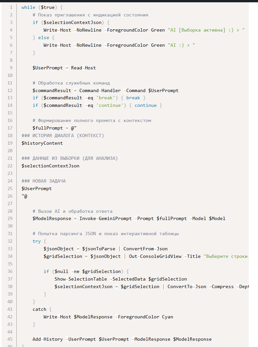Click the $UserPrompt variable before Read-Host
Viewport: 258px width, 347px height.
pos(48,68)
